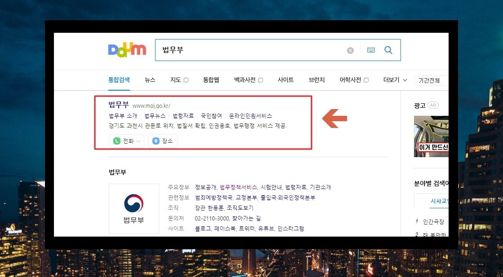This screenshot has height=277, width=503.
Task: Click the 02-2110-3000 phone number
Action: tap(212, 218)
